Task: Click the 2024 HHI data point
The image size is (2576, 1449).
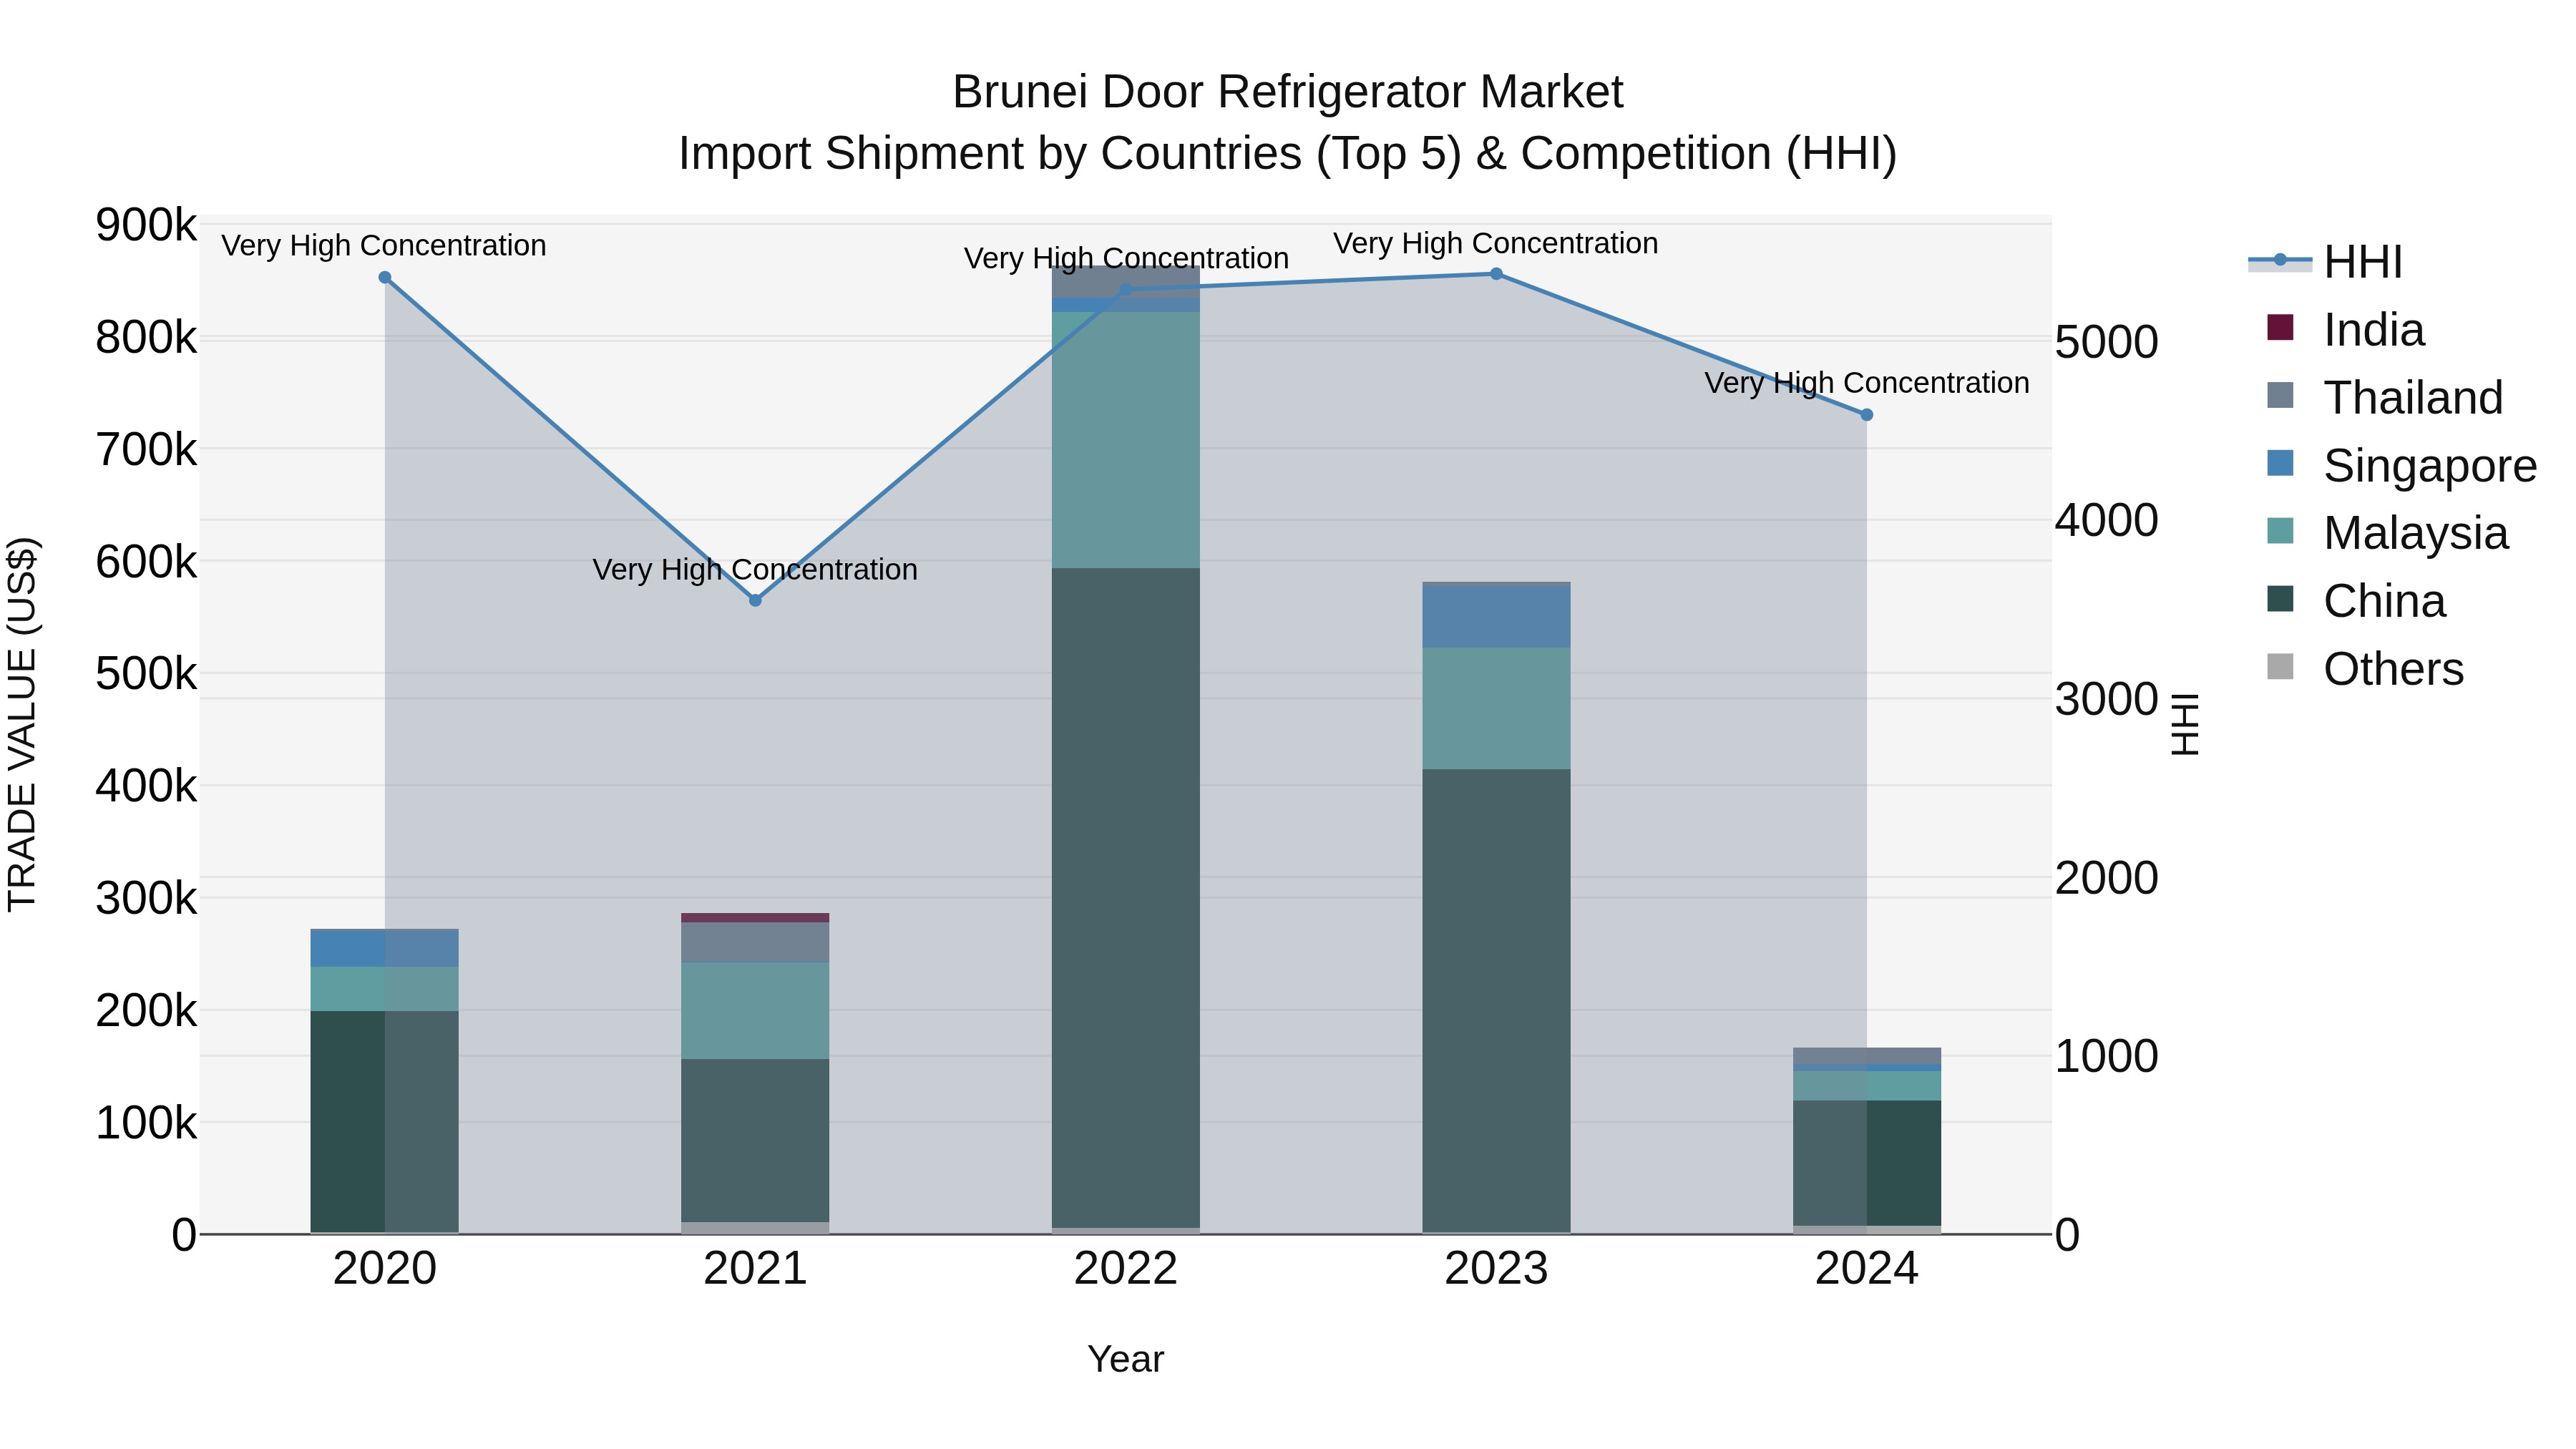Action: pyautogui.click(x=1866, y=415)
